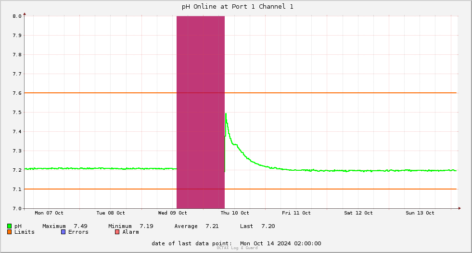Click the blue Errors legend swatch
472x253 pixels.
(63, 232)
